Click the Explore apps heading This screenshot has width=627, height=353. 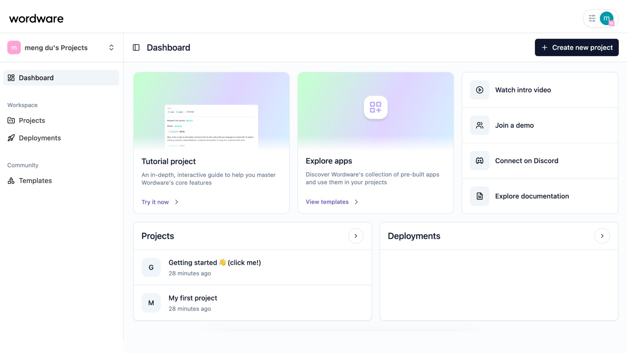point(329,161)
